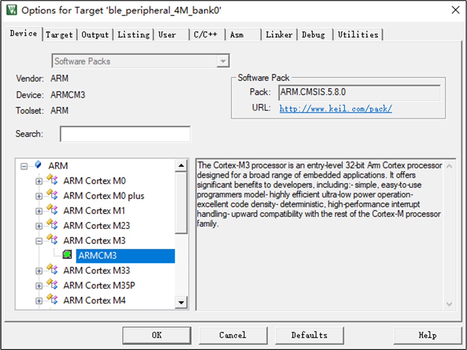Click the ARM Cortex M1 family icon
The height and width of the screenshot is (350, 467).
(x=52, y=210)
